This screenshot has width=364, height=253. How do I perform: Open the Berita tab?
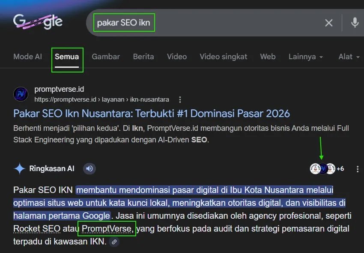click(x=143, y=57)
